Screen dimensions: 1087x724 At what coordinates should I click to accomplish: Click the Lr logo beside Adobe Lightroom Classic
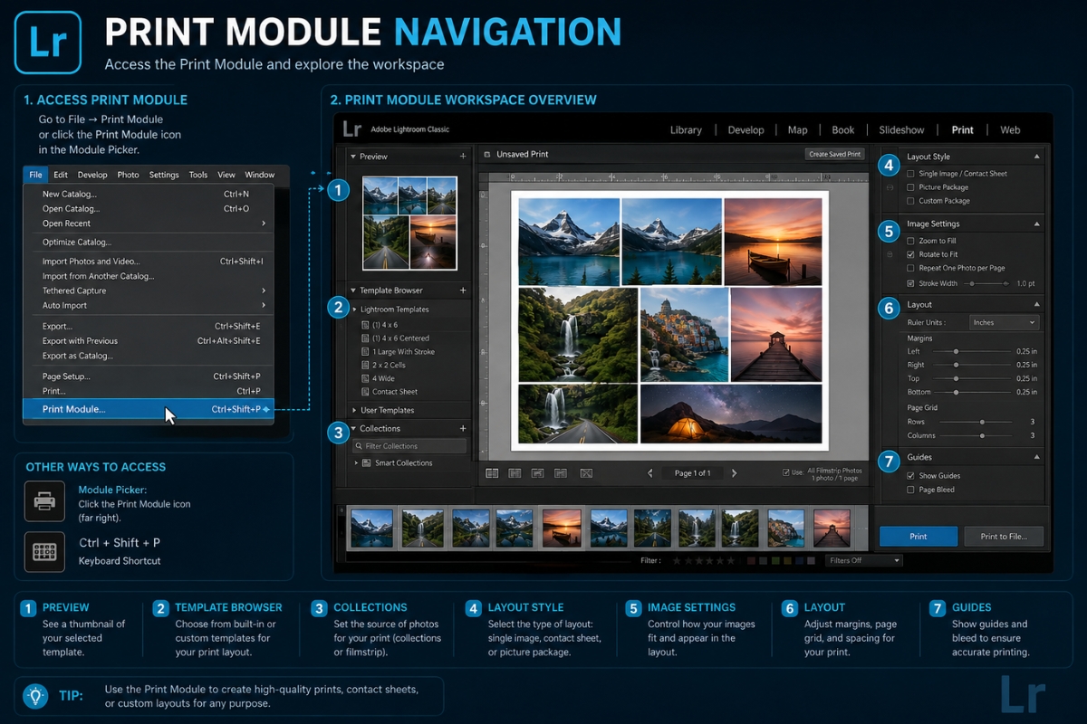[x=351, y=129]
